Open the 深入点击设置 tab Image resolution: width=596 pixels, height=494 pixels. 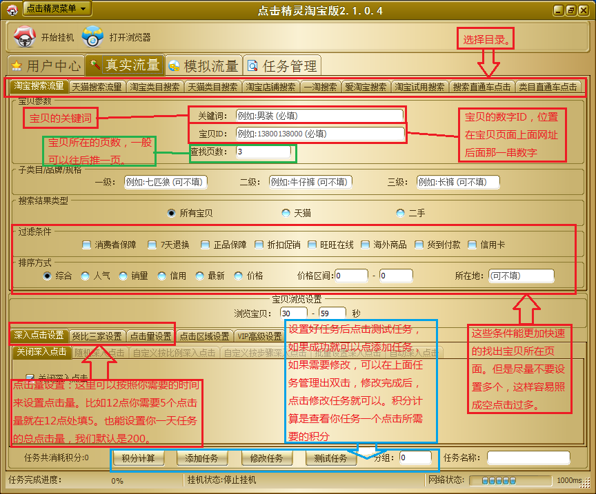click(x=39, y=335)
